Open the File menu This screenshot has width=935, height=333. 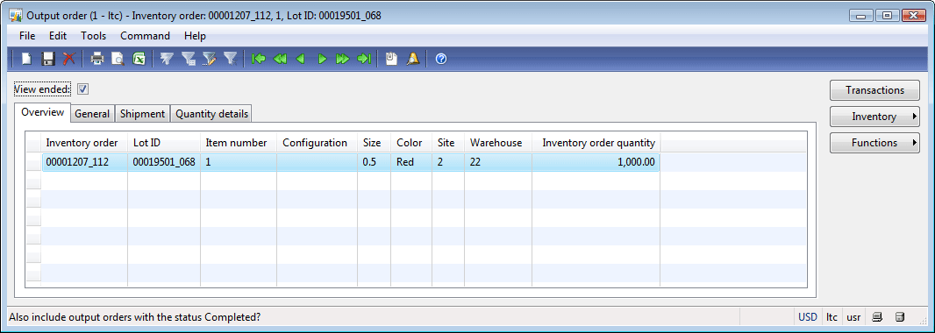(27, 36)
